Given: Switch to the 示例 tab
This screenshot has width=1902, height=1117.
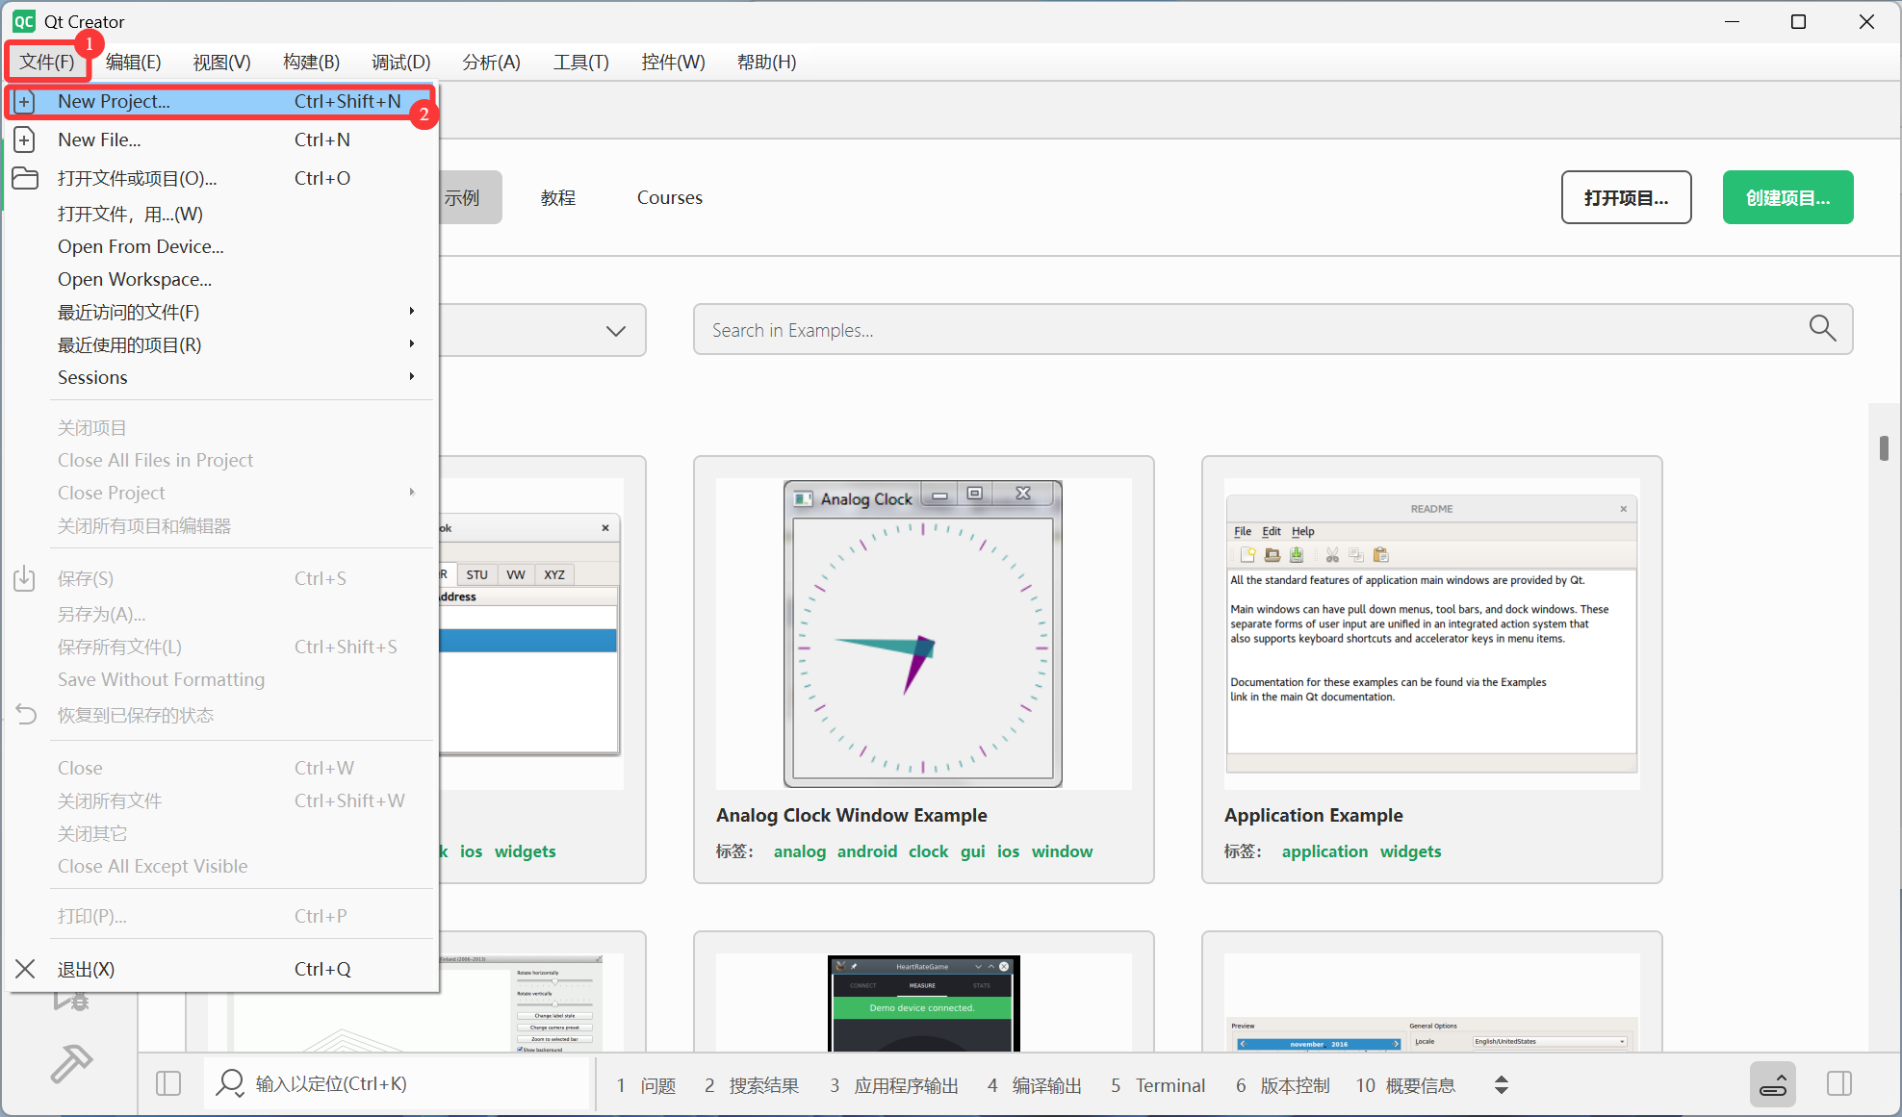Looking at the screenshot, I should (470, 197).
